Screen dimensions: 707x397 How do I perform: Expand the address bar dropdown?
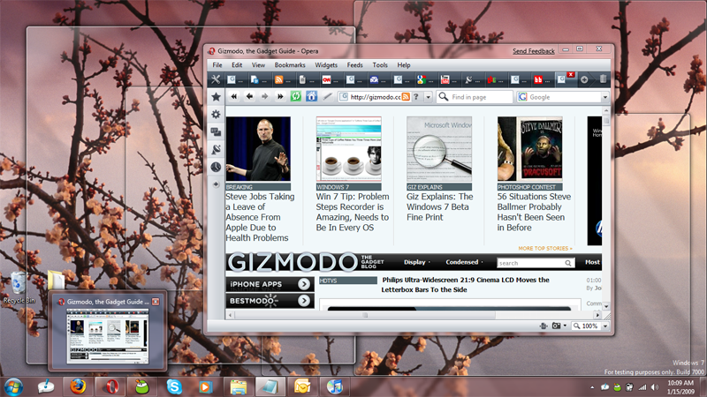tap(428, 97)
